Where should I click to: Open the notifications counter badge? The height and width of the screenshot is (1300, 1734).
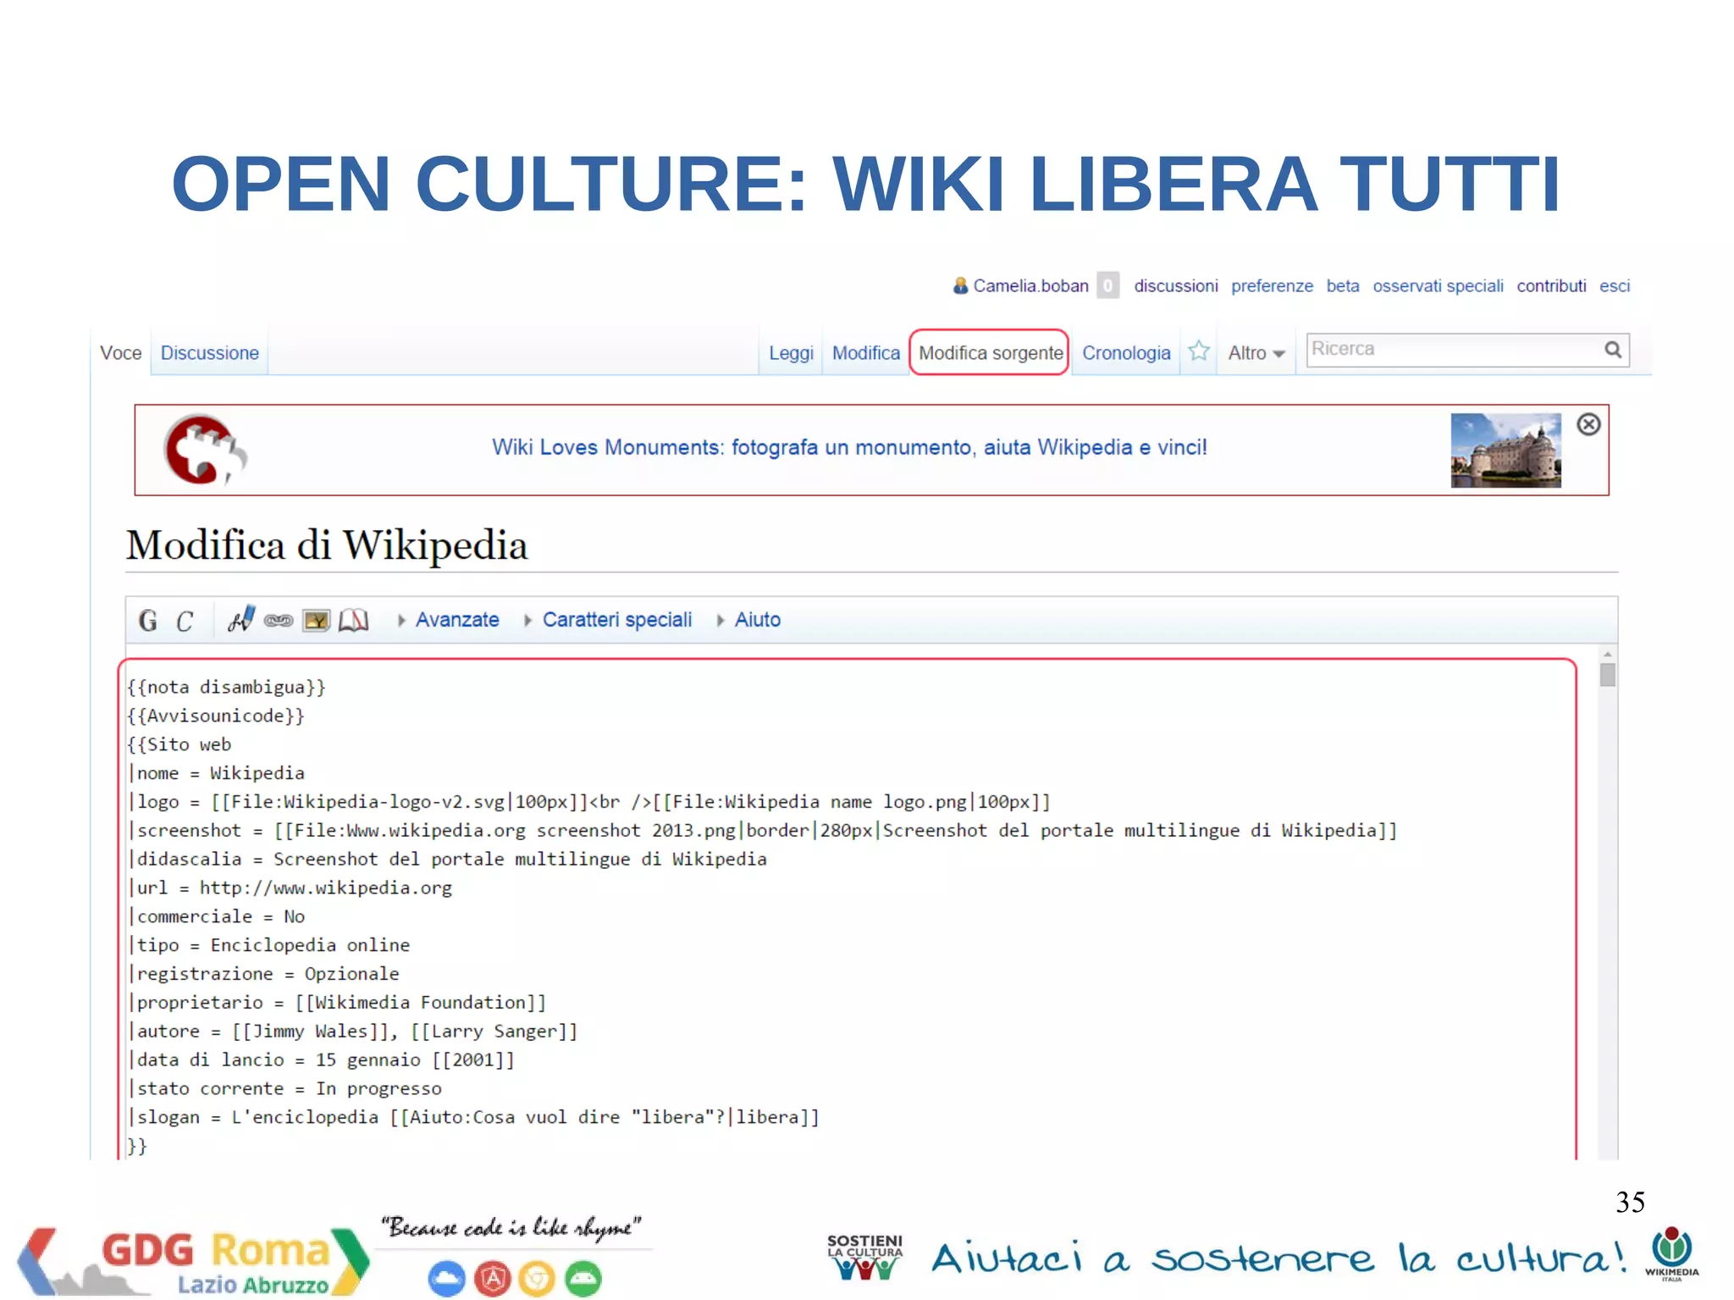coord(1107,285)
